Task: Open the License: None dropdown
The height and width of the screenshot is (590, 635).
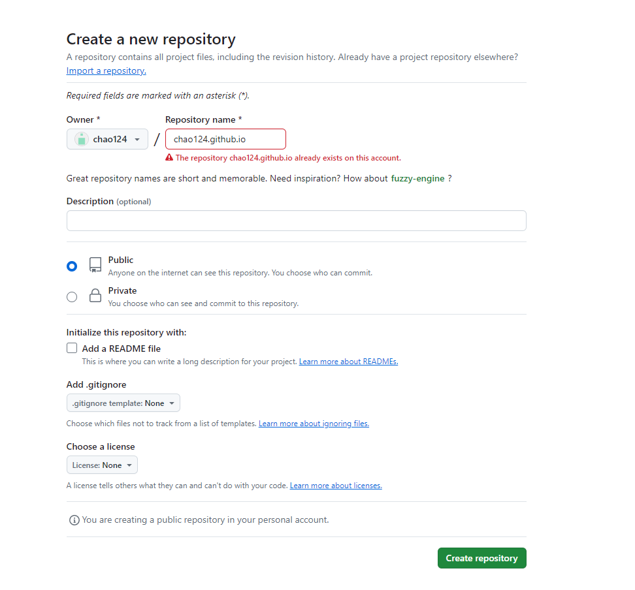Action: (x=102, y=465)
